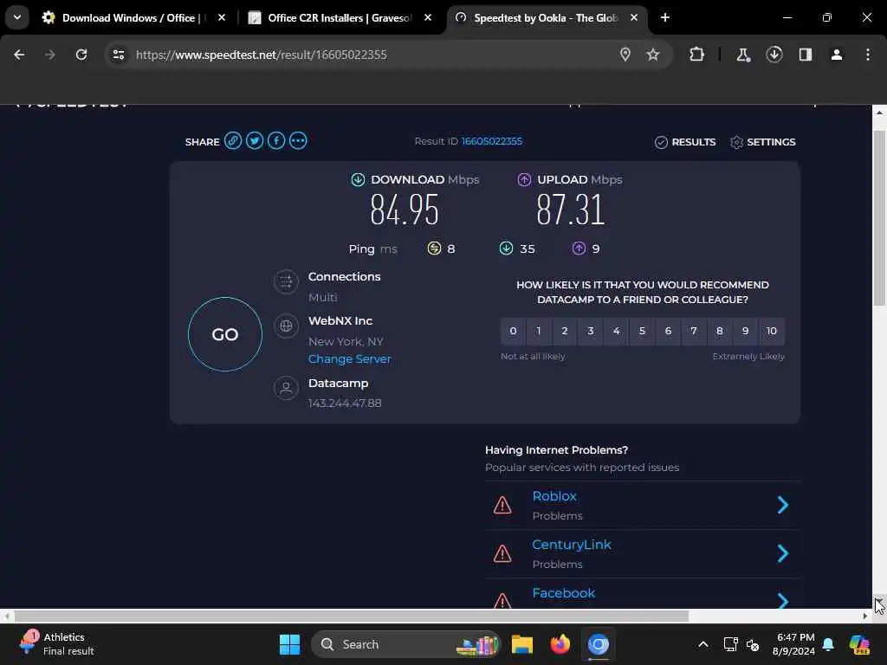The height and width of the screenshot is (665, 887).
Task: Rate recommendation 0 (Not at all likely)
Action: pyautogui.click(x=513, y=332)
